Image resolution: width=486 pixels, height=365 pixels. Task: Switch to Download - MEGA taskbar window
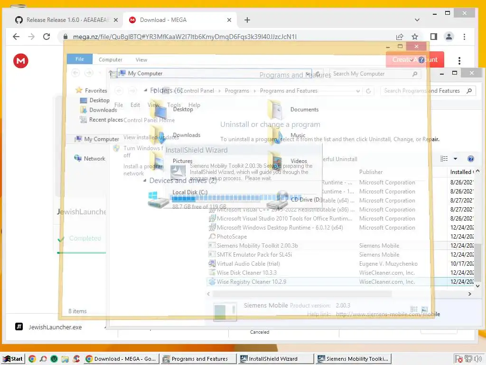point(121,359)
